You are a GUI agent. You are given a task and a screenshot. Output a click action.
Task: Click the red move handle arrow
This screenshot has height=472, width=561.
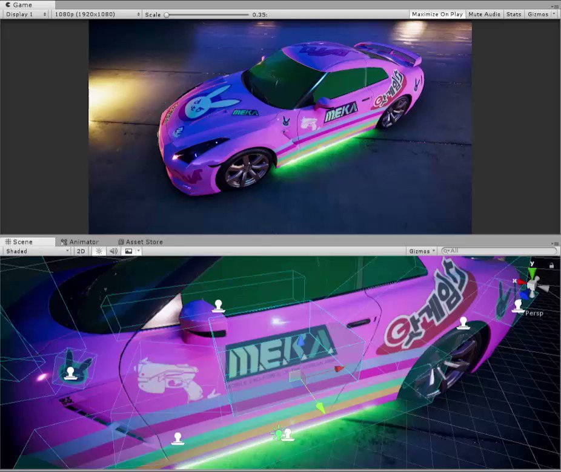click(x=339, y=369)
